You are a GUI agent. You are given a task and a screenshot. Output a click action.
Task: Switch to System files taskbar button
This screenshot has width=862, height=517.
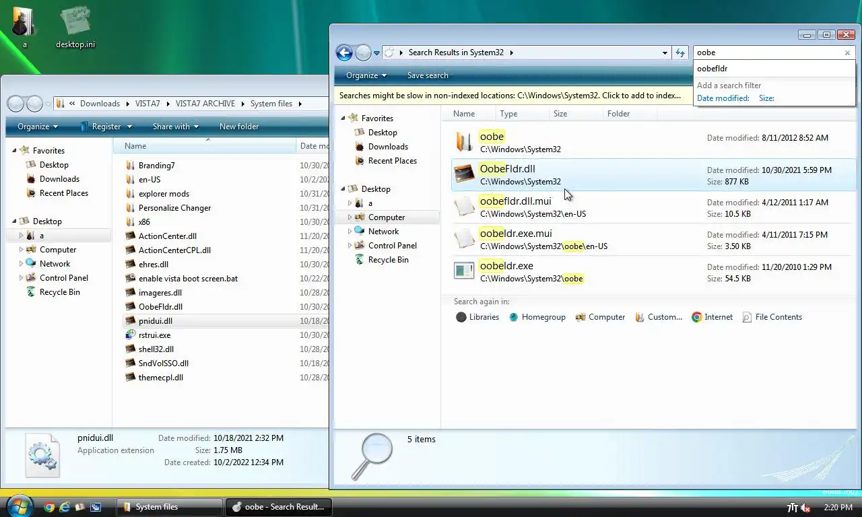(170, 507)
